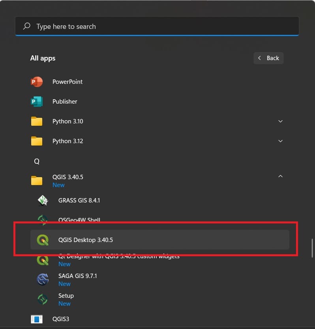Select the PowerPoint label
The image size is (315, 329).
click(x=67, y=81)
